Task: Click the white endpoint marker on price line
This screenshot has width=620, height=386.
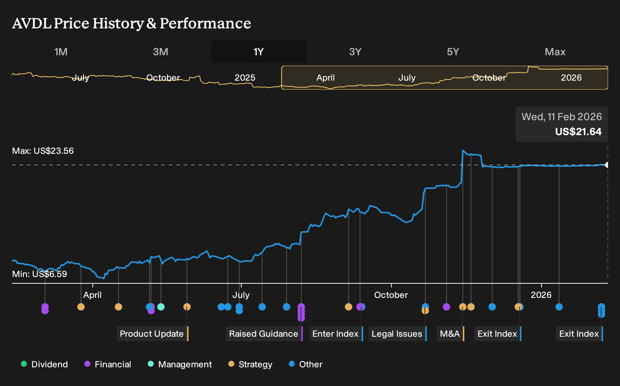Action: tap(607, 165)
